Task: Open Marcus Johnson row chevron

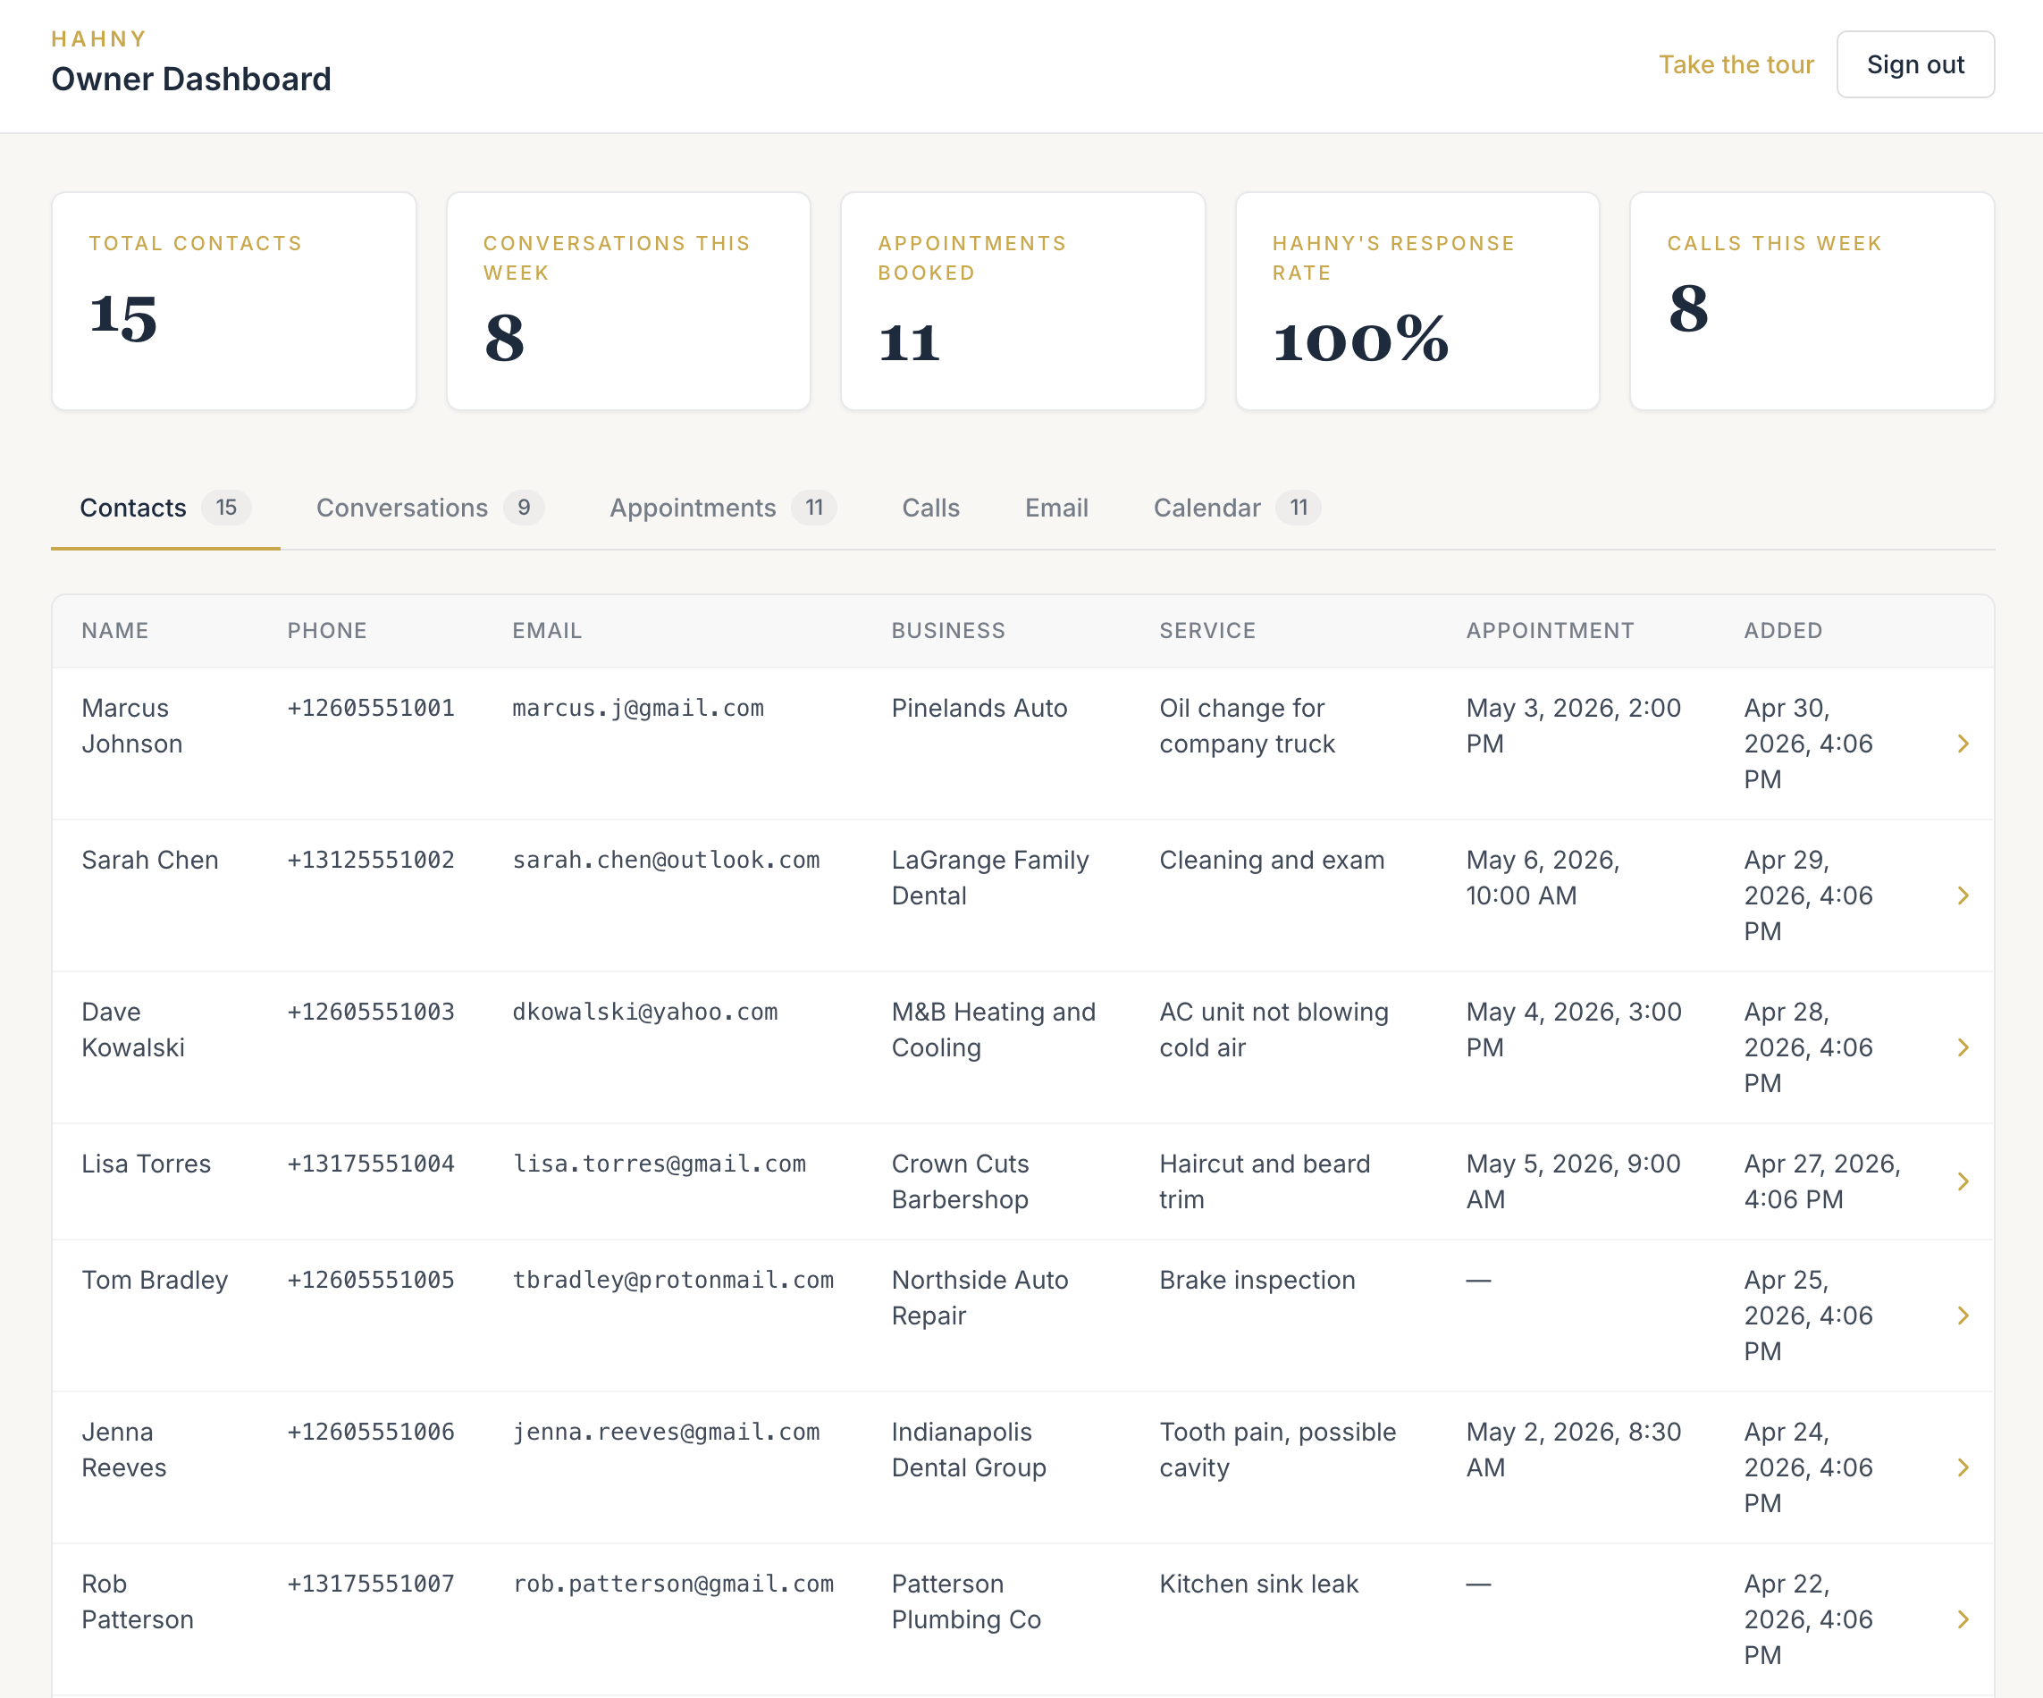Action: 1963,744
